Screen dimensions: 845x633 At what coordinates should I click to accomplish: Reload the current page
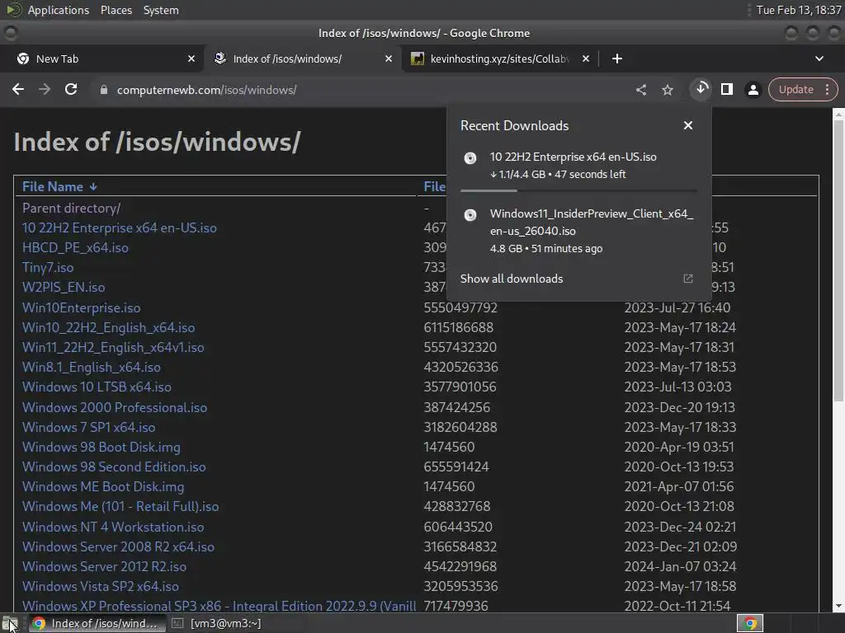[71, 89]
